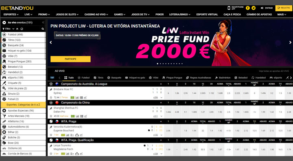Open the Telegram social icon

(254, 8)
